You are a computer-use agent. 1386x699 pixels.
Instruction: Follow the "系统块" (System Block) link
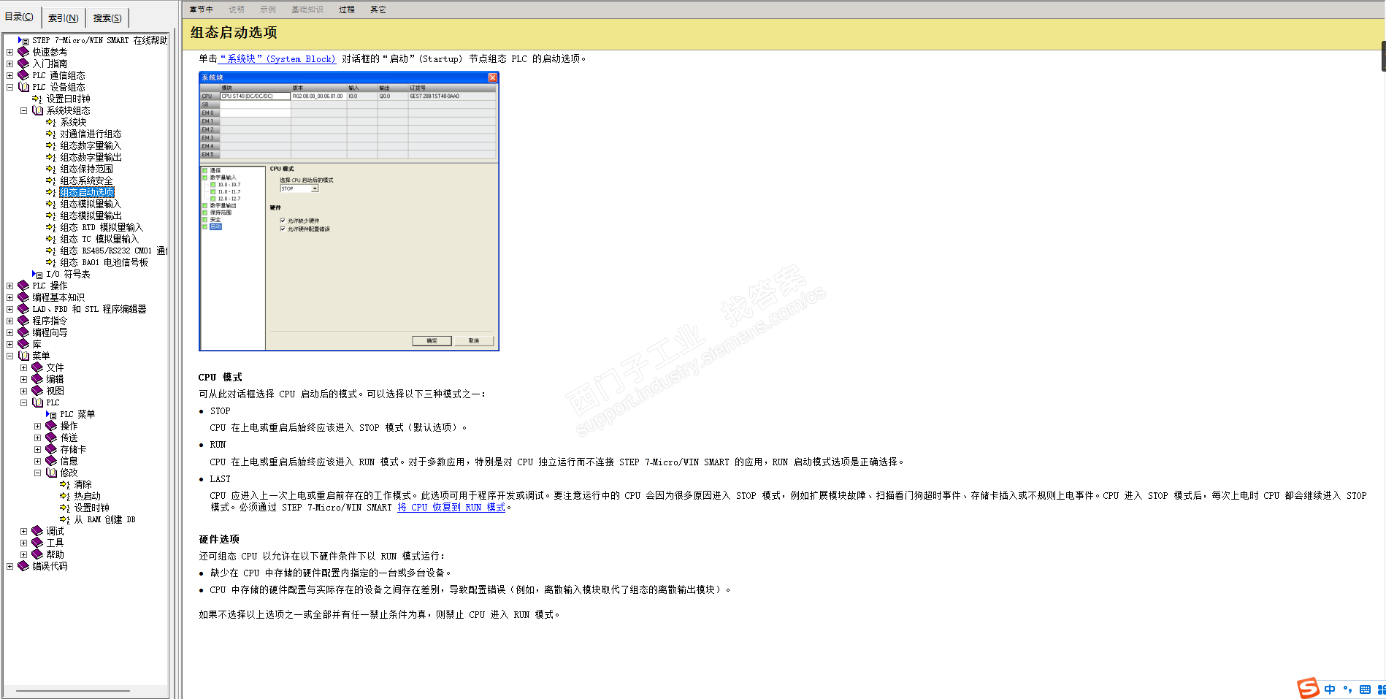[x=277, y=58]
